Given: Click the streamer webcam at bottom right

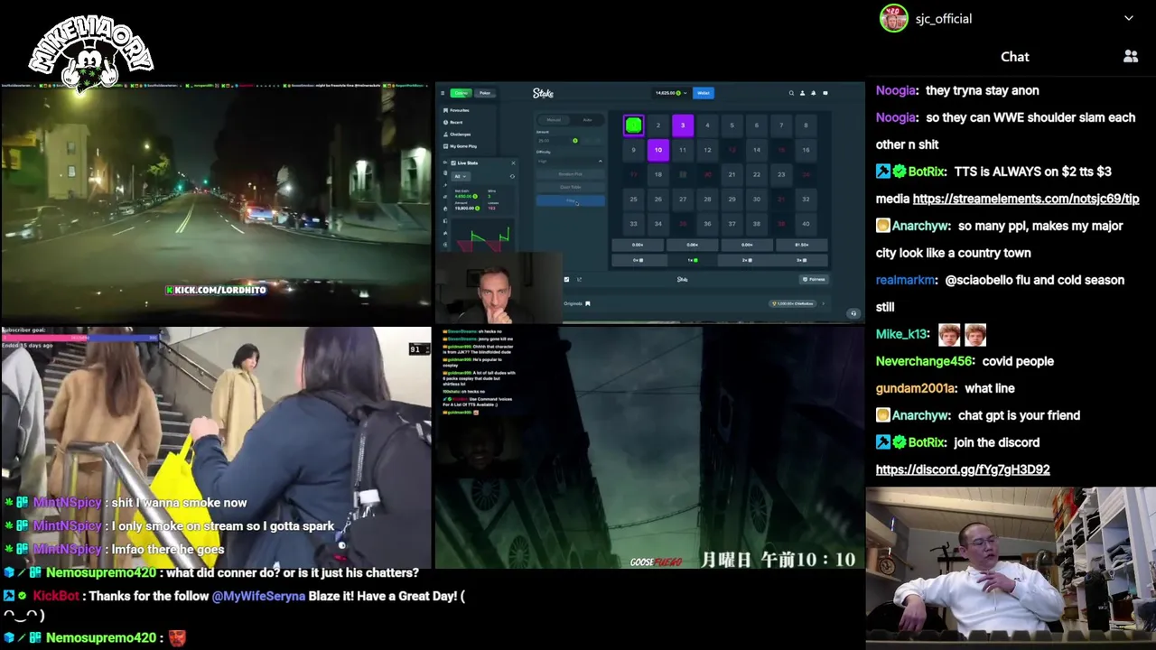Looking at the screenshot, I should [1011, 568].
